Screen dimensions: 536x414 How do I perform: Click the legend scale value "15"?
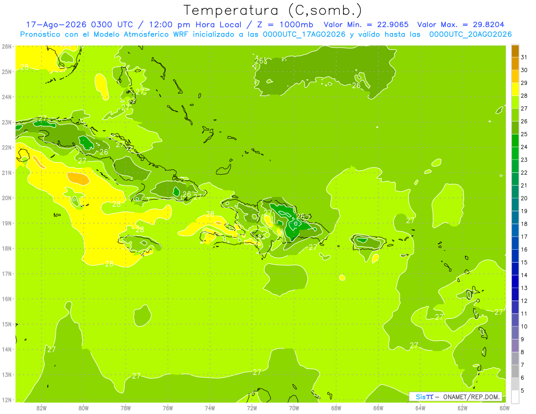pyautogui.click(x=524, y=262)
